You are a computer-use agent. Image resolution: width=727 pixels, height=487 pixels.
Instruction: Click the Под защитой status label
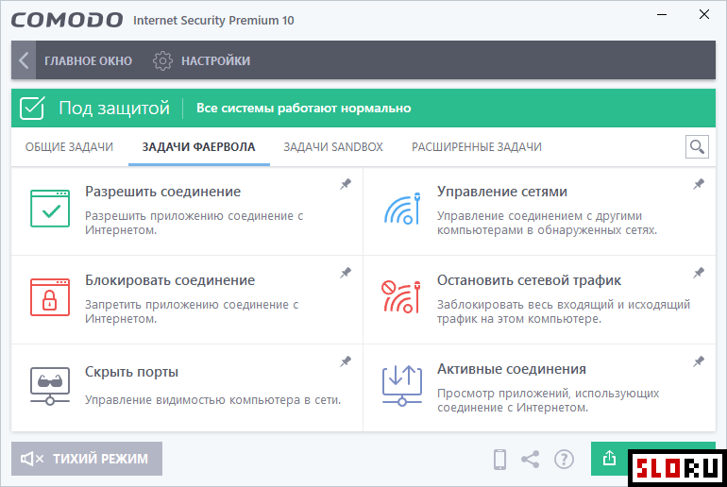(x=114, y=108)
